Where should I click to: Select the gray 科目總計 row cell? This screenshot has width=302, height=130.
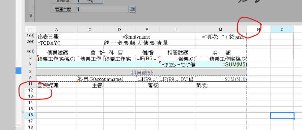(x=142, y=73)
